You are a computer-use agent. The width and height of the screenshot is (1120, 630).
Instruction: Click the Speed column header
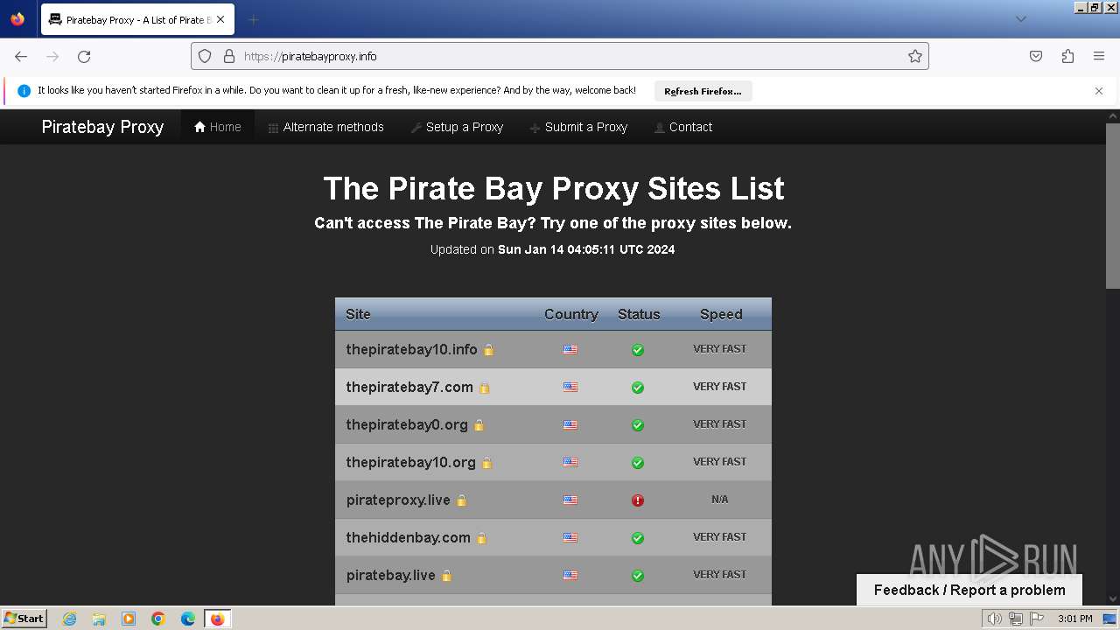[x=721, y=314]
